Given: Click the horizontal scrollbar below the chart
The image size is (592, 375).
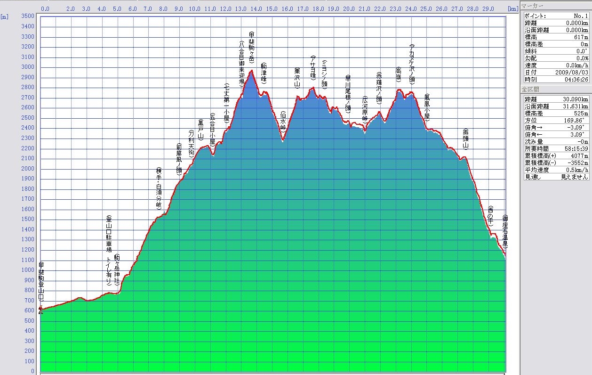Looking at the screenshot, I should [273, 373].
